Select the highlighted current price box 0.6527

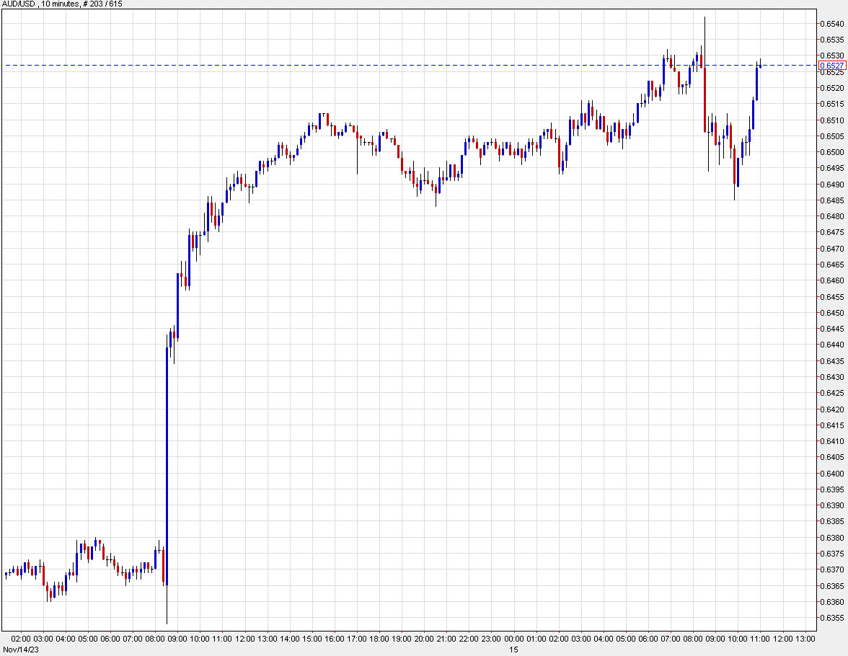tap(831, 66)
